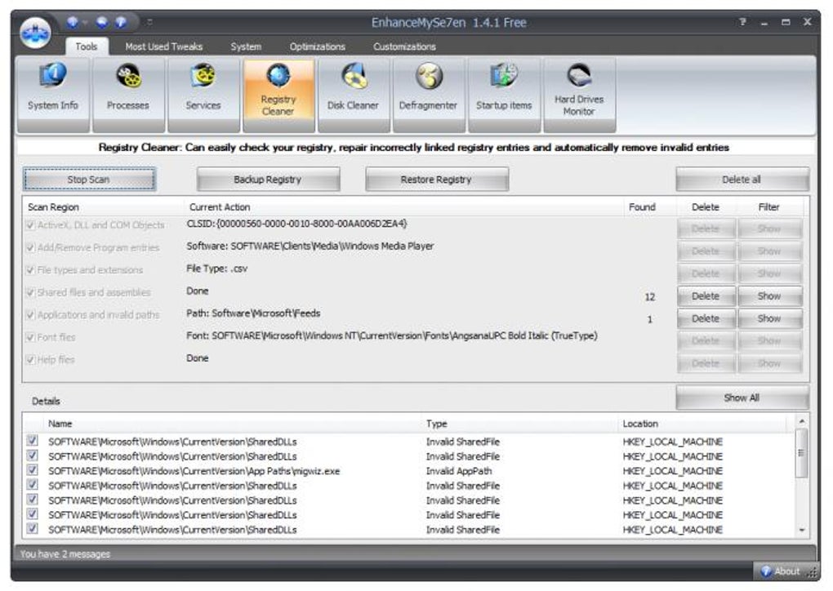Uncheck the first SharedDLLs details entry
This screenshot has height=591, width=833.
[33, 441]
